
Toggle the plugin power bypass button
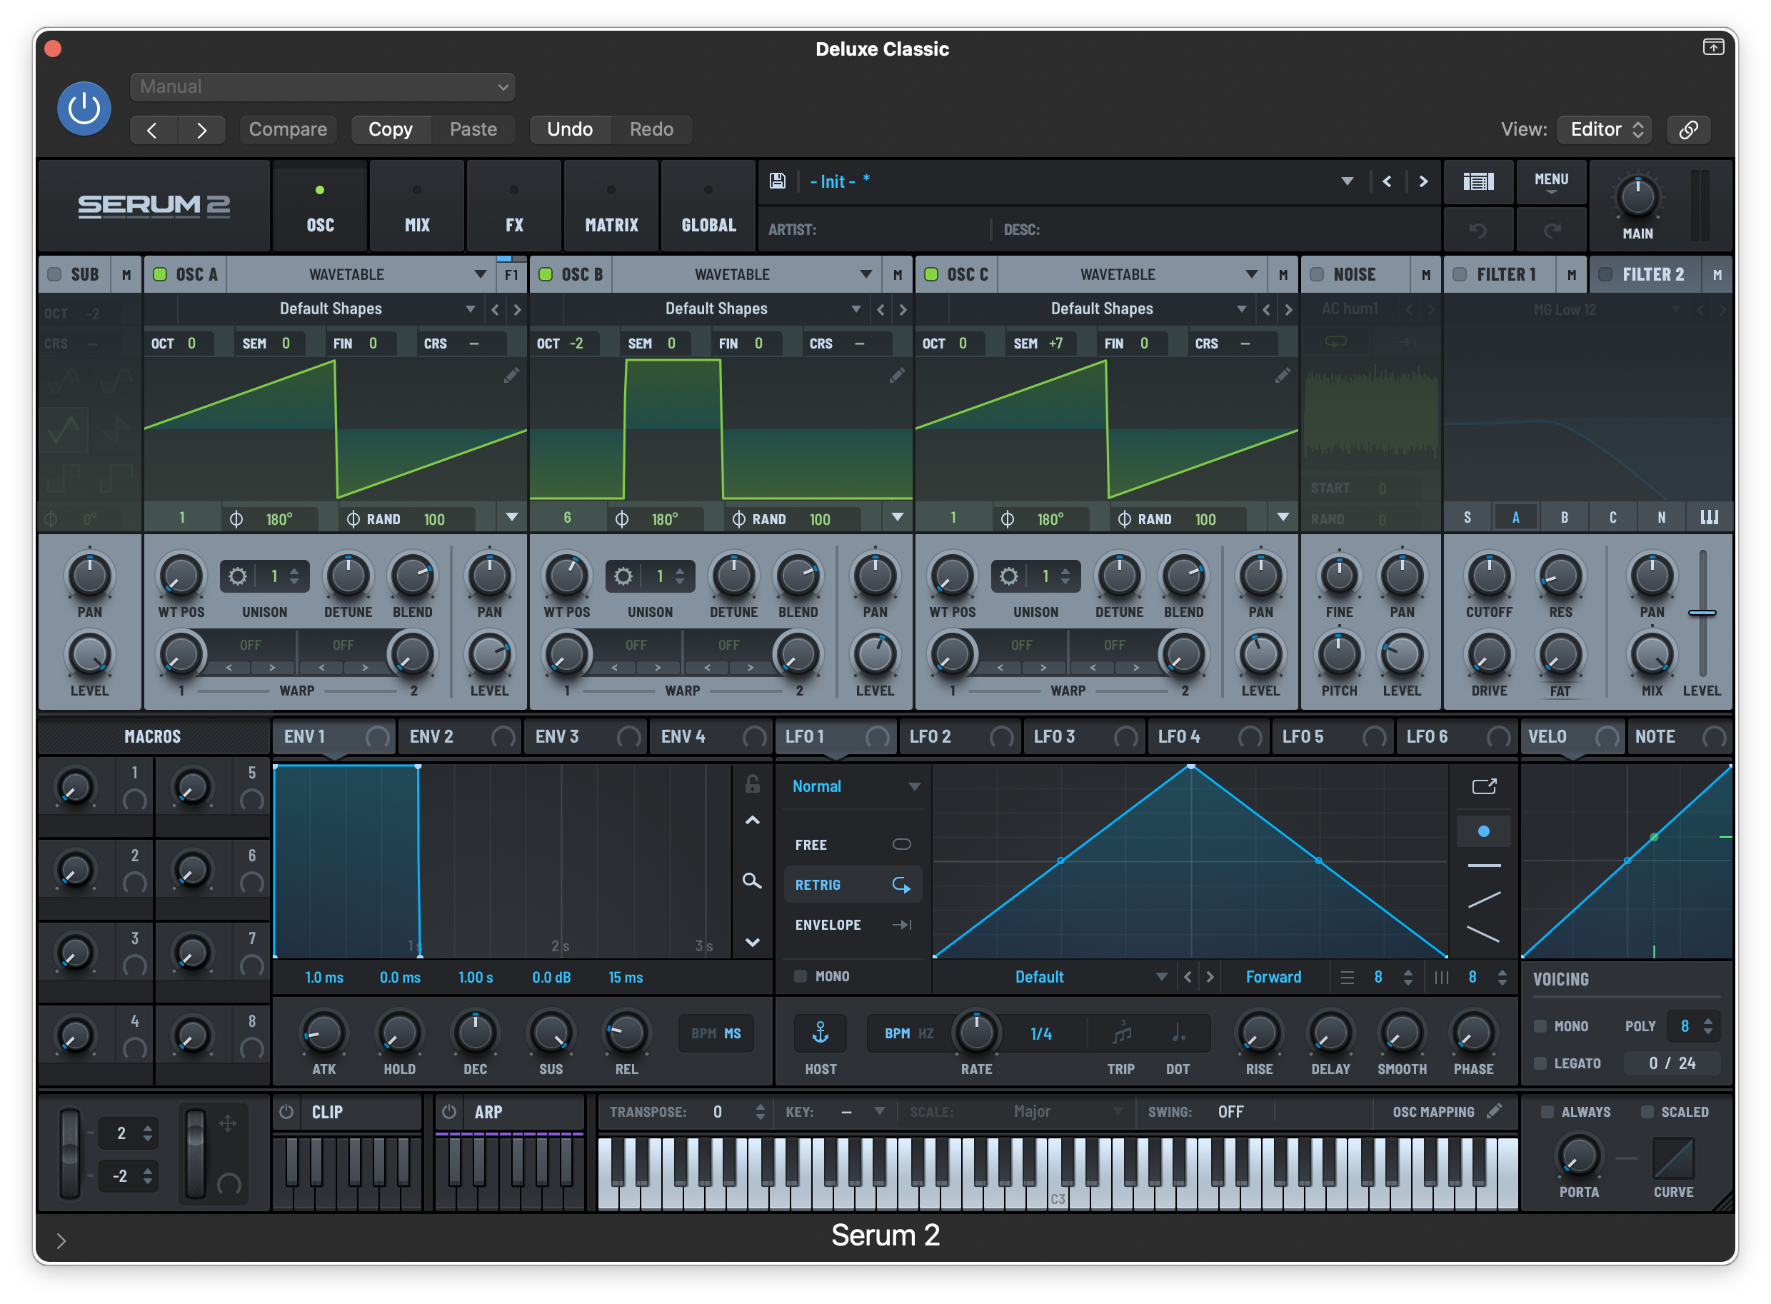84,108
